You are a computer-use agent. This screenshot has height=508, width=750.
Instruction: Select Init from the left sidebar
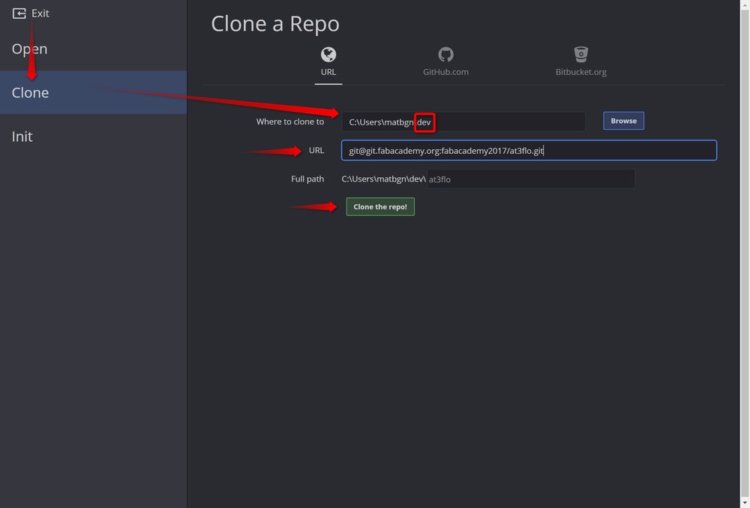pyautogui.click(x=22, y=136)
